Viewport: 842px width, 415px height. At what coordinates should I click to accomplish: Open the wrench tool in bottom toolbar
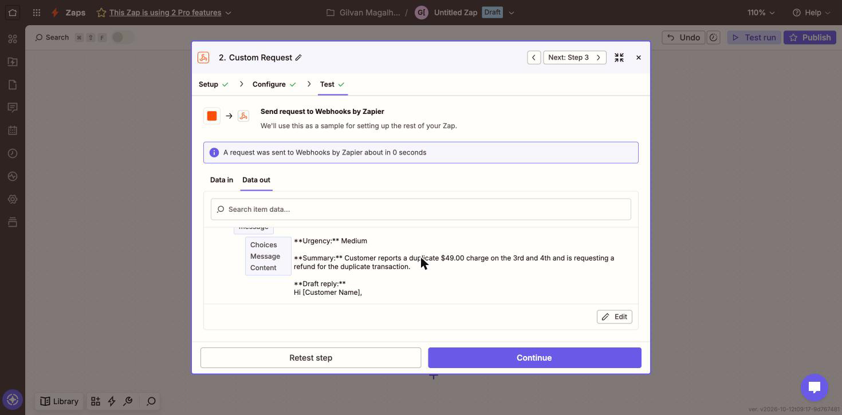[128, 401]
